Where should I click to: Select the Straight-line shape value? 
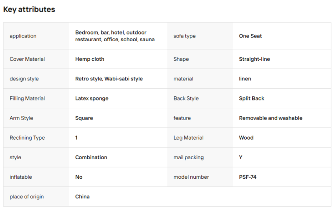(x=254, y=59)
